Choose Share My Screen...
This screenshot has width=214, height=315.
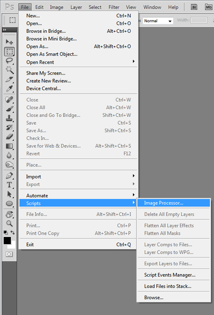78,73
